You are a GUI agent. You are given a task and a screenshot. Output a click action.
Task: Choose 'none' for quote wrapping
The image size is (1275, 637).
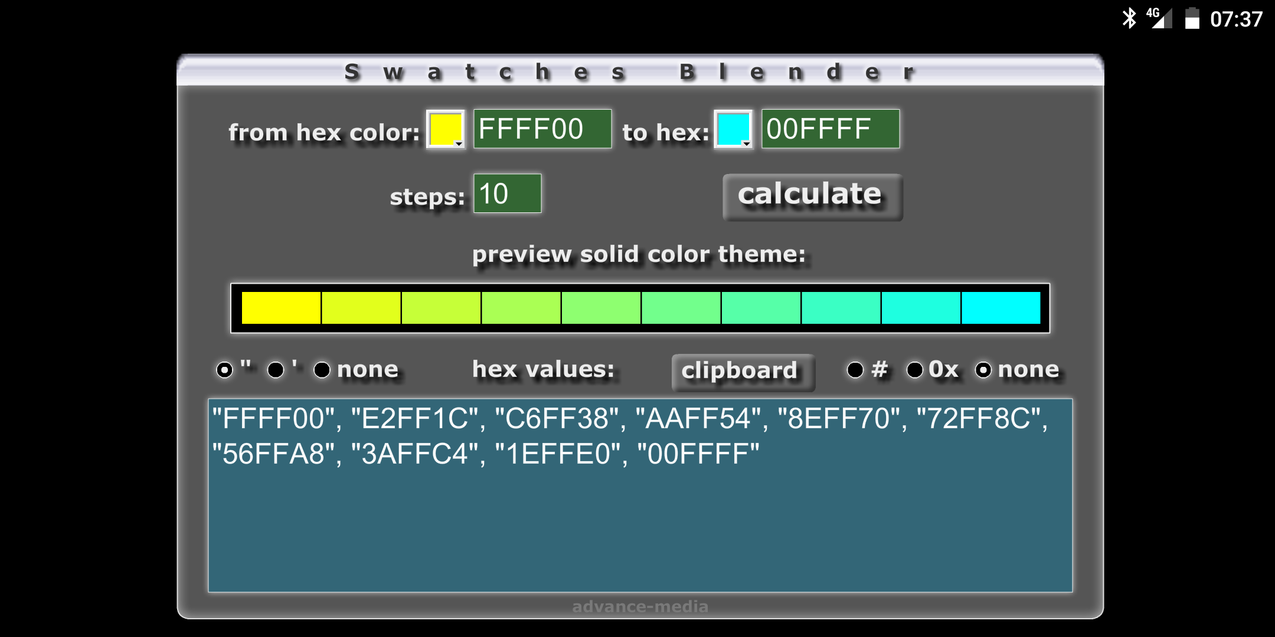click(322, 370)
